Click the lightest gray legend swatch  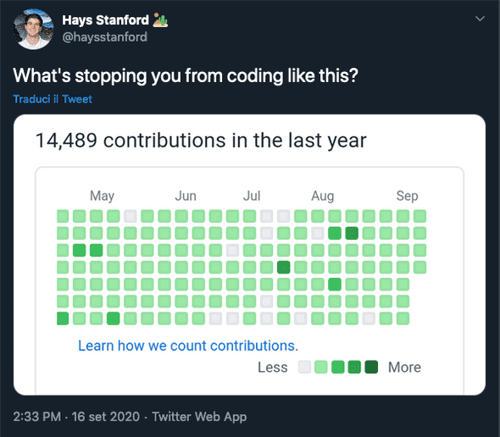(304, 367)
